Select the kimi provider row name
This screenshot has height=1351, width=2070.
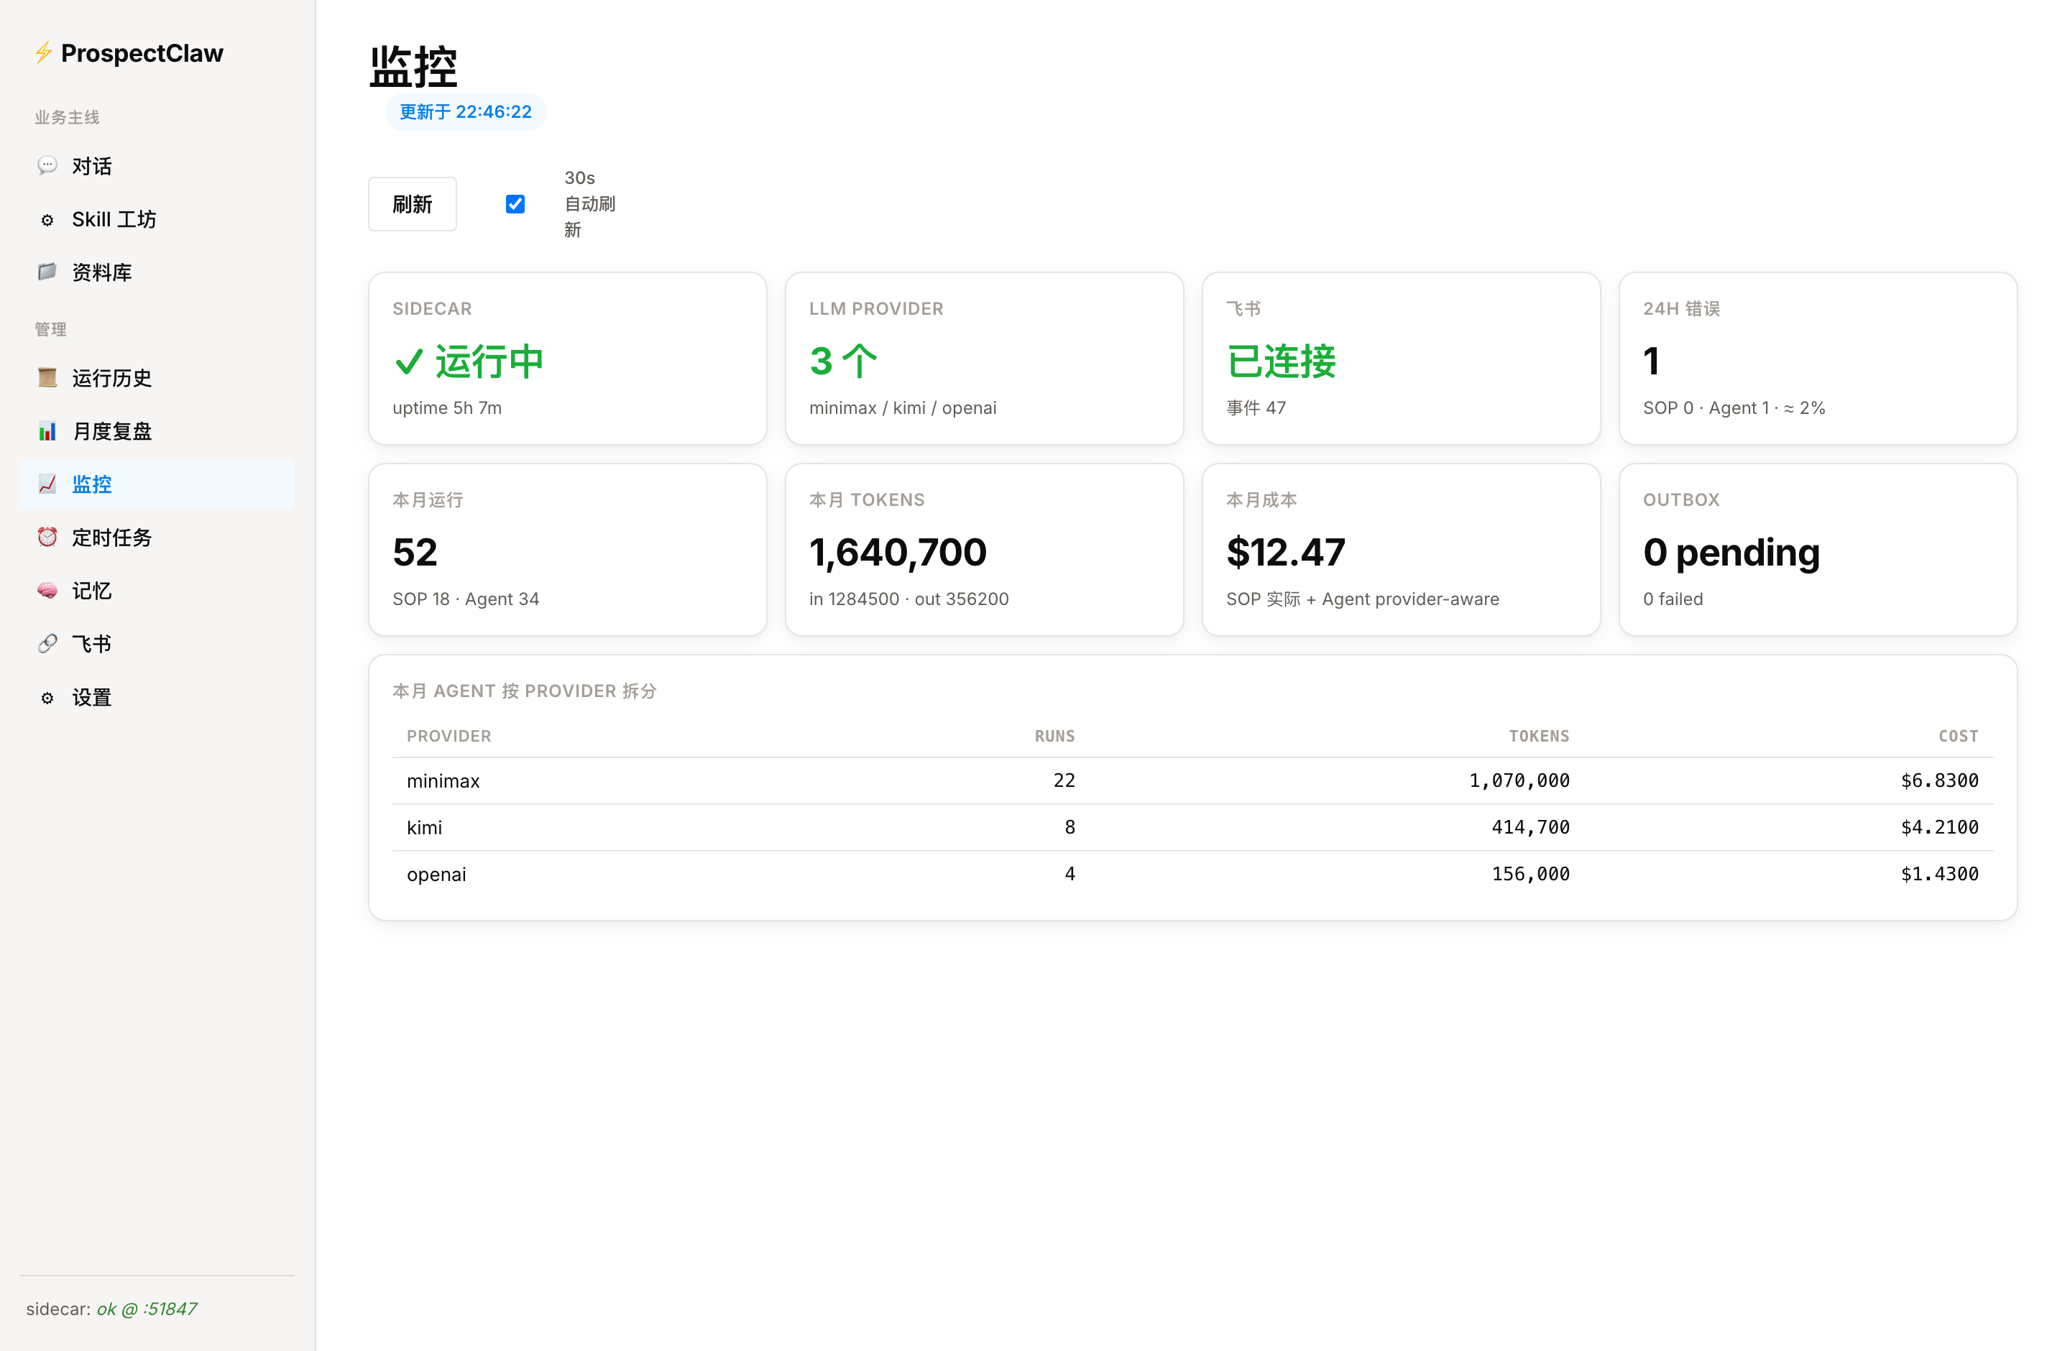(x=425, y=828)
